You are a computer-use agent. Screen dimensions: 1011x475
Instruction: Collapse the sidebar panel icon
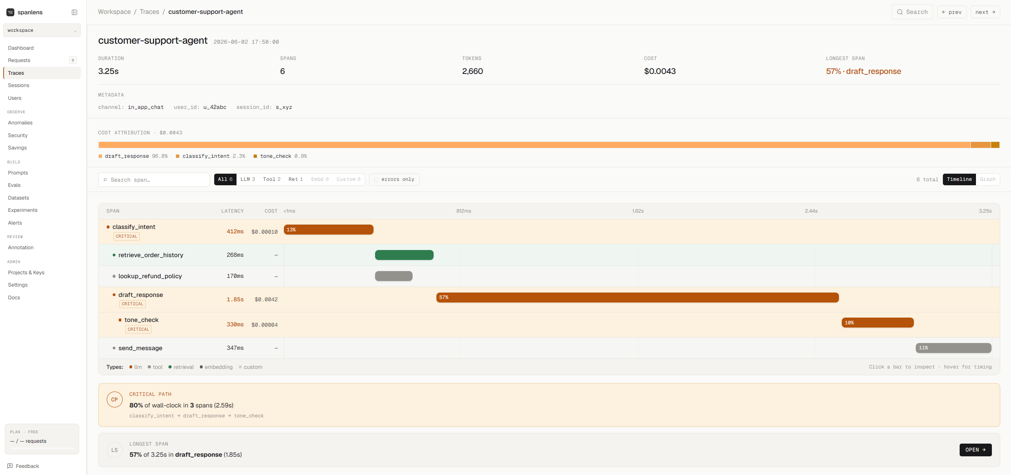(74, 12)
